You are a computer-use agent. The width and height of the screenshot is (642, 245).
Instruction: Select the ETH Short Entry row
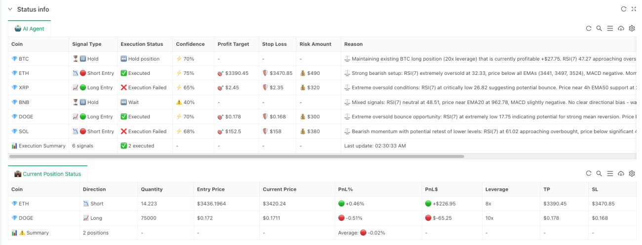322,73
